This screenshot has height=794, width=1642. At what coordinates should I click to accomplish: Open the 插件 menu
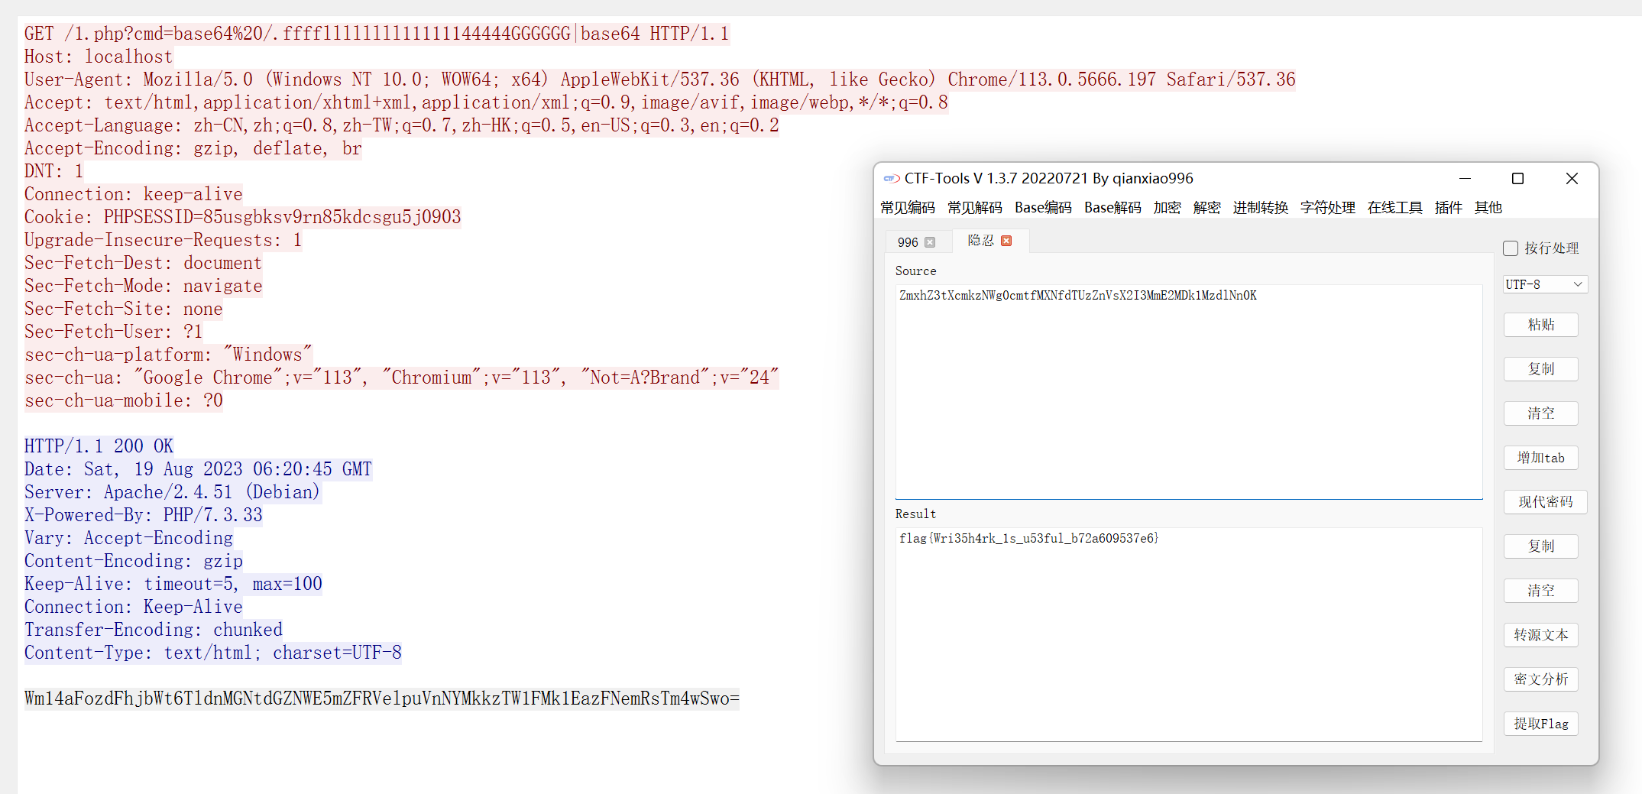tap(1449, 208)
